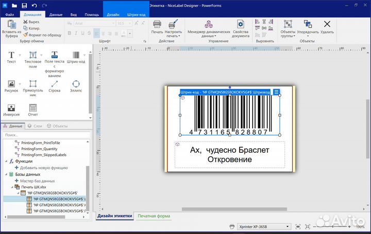The image size is (371, 234).
Task: Open Менеджер динамических данных
Action: (209, 29)
